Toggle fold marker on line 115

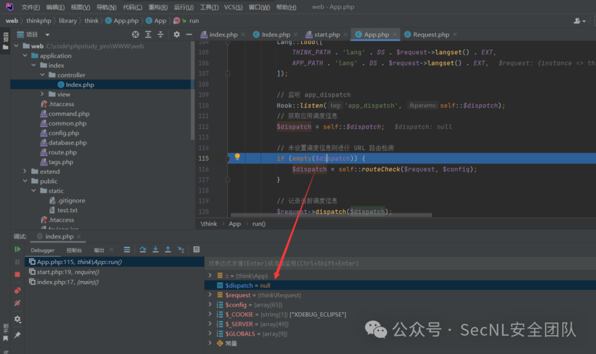pyautogui.click(x=228, y=159)
